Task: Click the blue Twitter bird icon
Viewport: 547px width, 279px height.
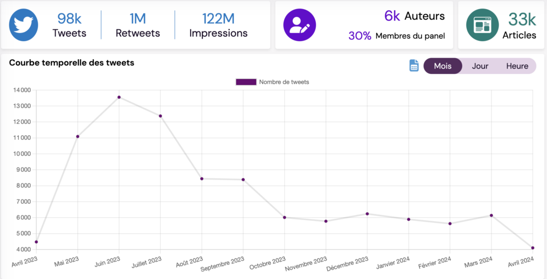Action: [24, 25]
